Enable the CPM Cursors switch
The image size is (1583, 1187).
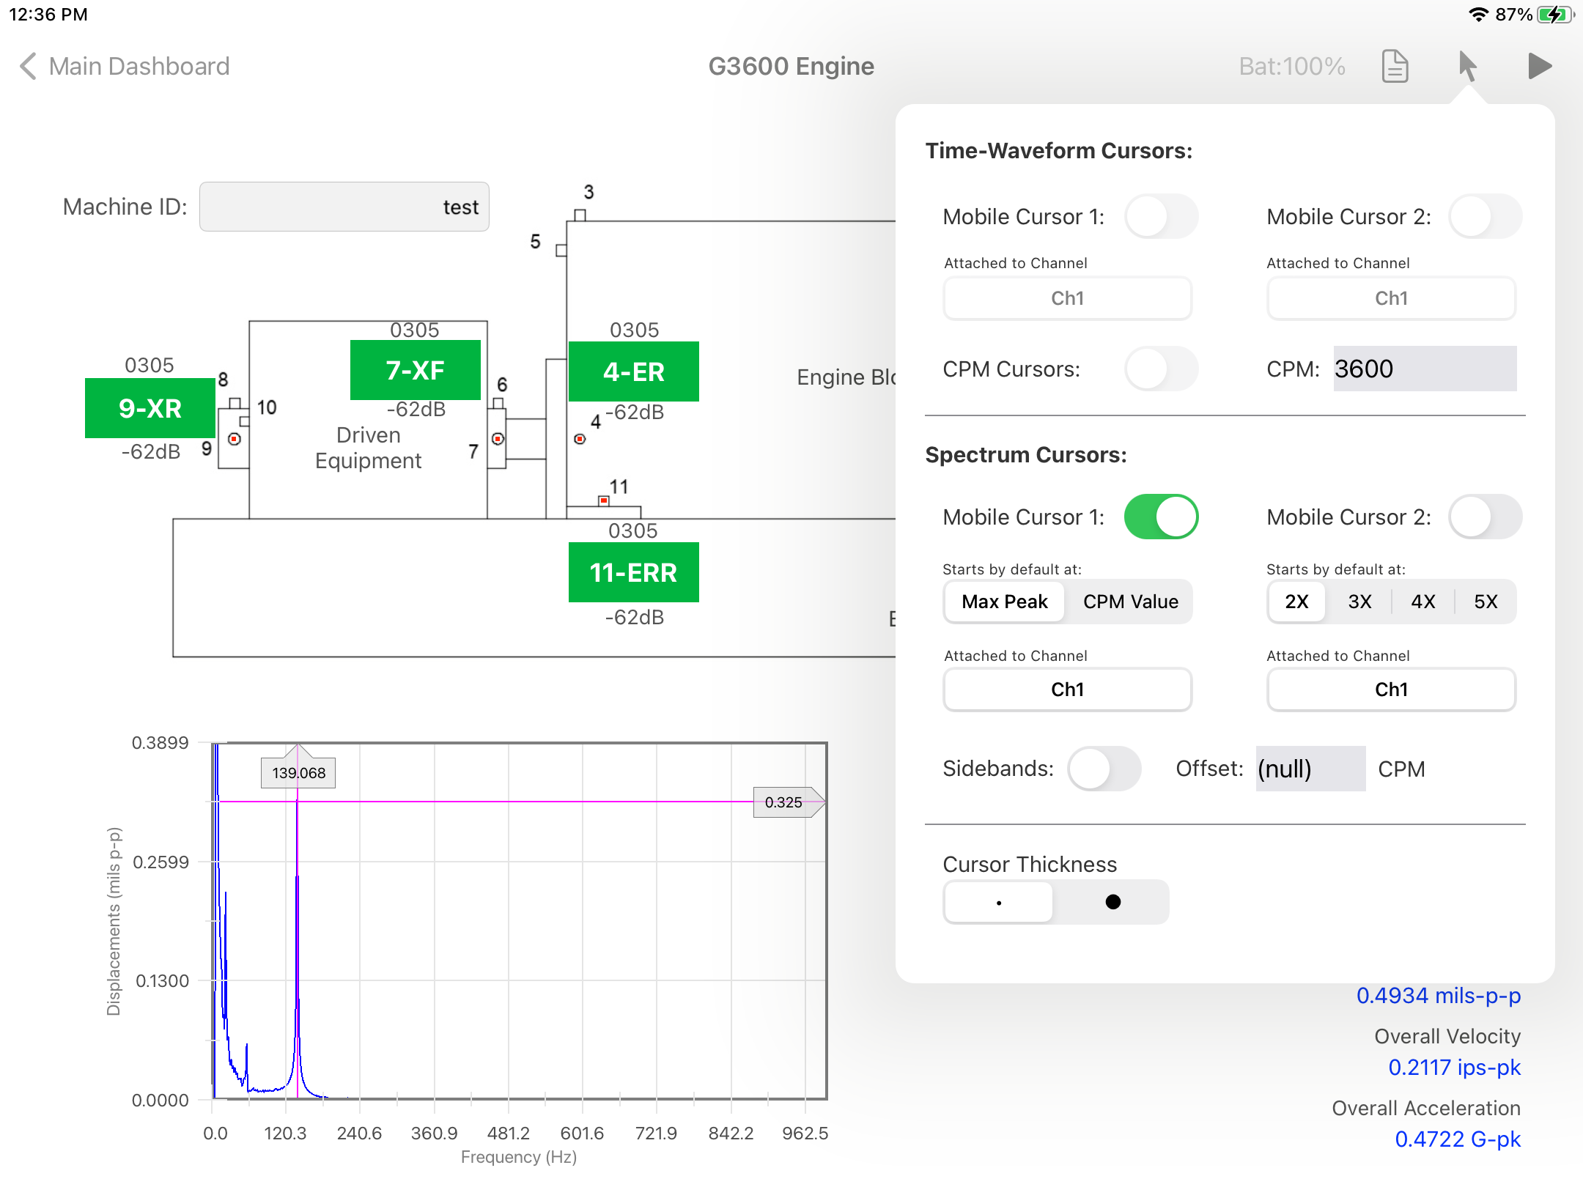[x=1162, y=369]
